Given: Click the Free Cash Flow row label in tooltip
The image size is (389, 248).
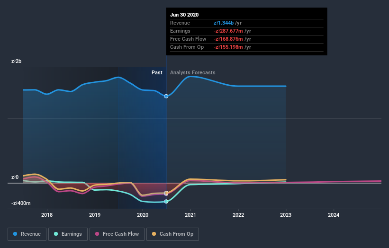Looking at the screenshot, I should (x=188, y=39).
